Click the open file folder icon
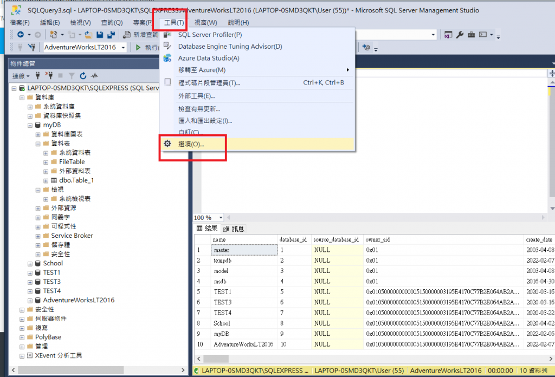The height and width of the screenshot is (377, 555). (88, 35)
